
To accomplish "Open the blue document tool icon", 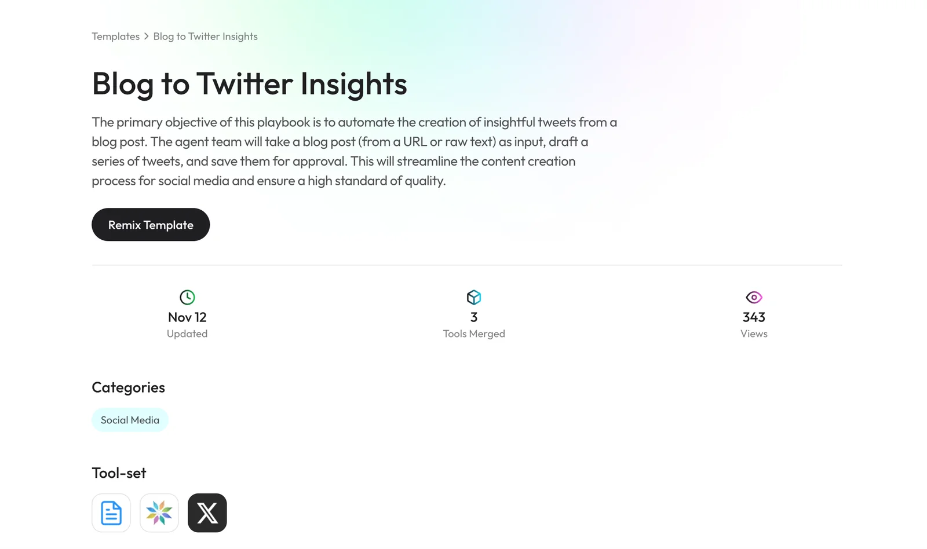I will (111, 513).
